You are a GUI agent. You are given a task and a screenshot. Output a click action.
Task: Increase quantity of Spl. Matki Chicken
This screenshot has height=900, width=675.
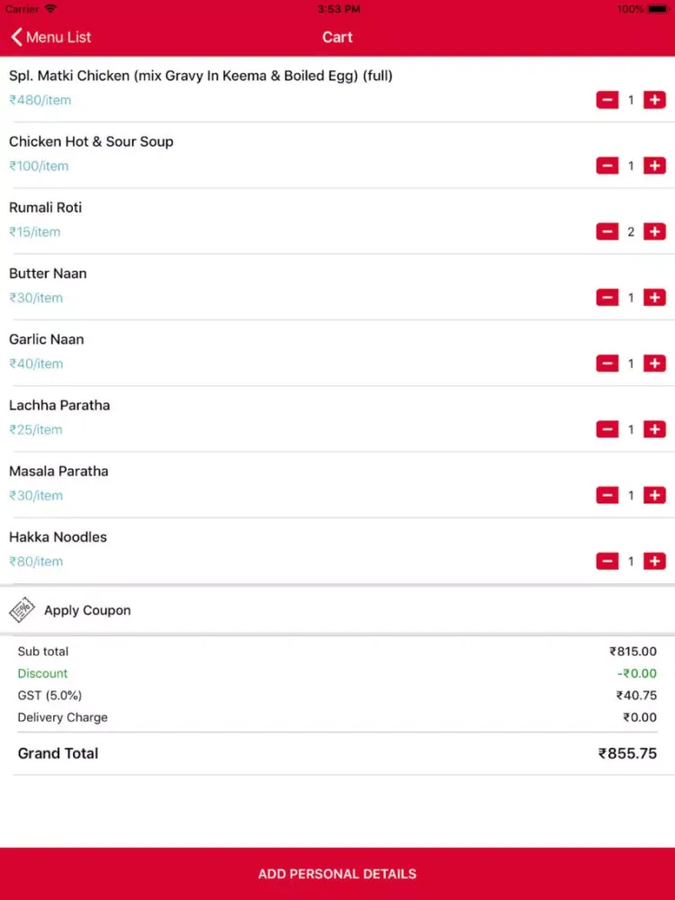[x=654, y=100]
